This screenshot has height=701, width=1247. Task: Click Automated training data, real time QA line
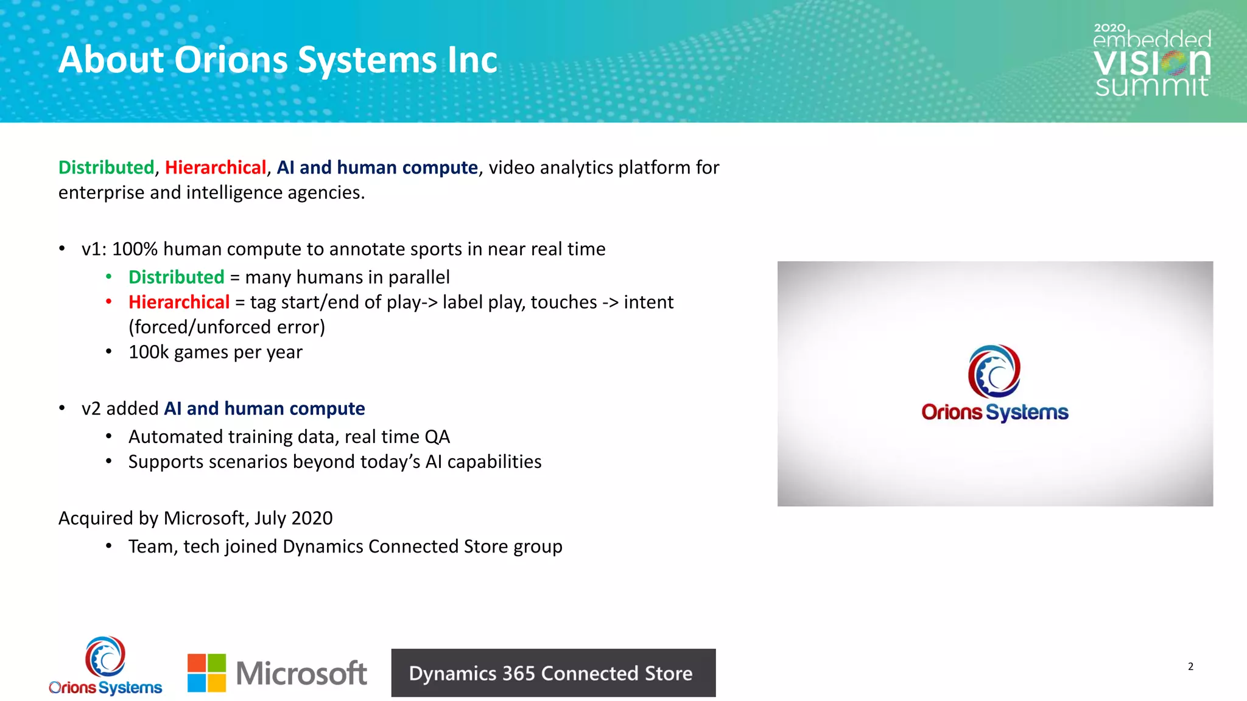289,436
